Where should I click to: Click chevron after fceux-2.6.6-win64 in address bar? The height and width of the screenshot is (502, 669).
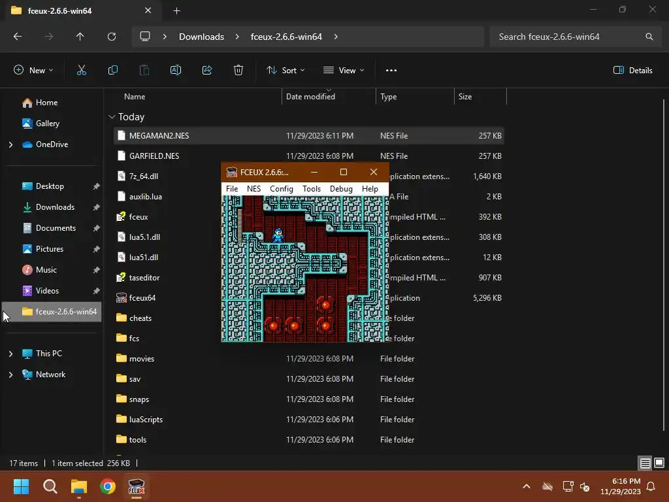(x=336, y=37)
